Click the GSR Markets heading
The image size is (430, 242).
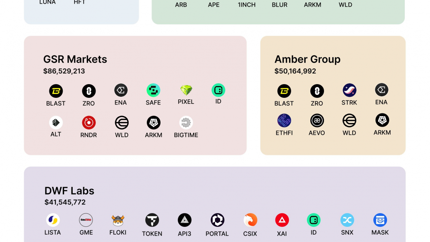[75, 59]
